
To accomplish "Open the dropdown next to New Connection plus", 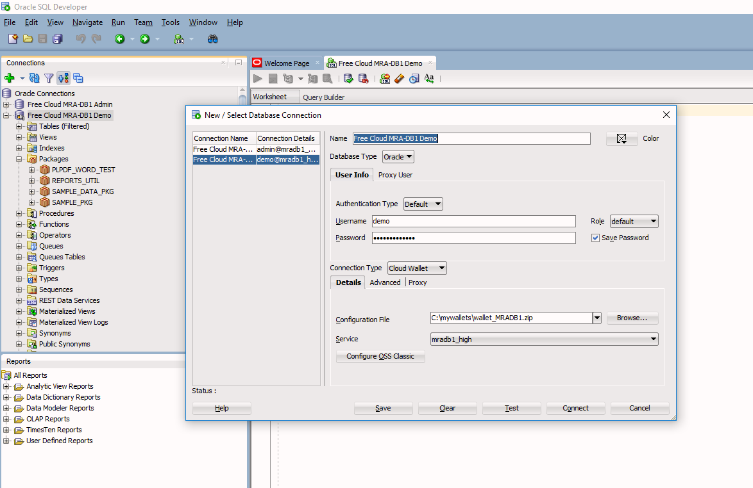I will point(22,78).
